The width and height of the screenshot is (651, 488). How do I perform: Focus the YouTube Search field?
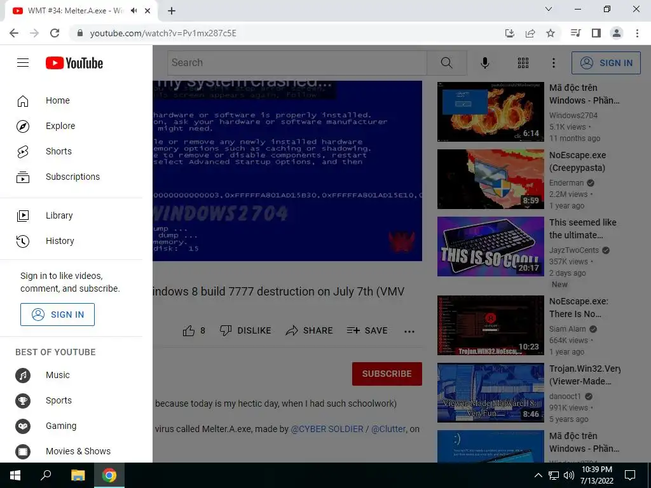click(298, 63)
